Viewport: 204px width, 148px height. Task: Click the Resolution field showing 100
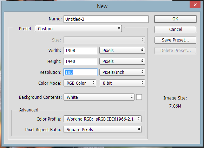coord(80,72)
